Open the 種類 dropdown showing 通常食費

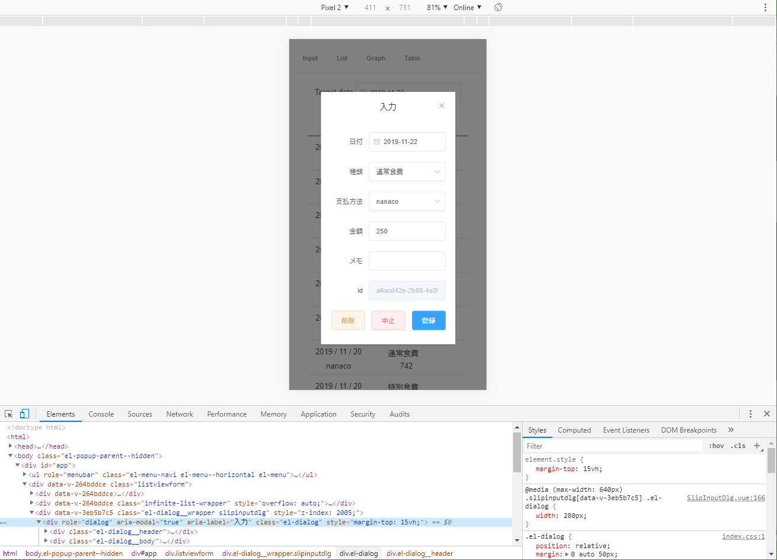pos(407,171)
